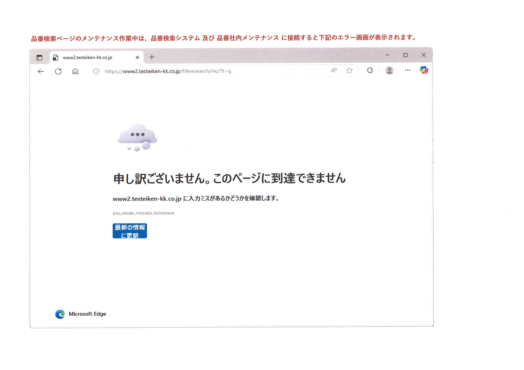Click the DNS_PROBE_FINISHED_NXDOMAIN error code

(143, 213)
